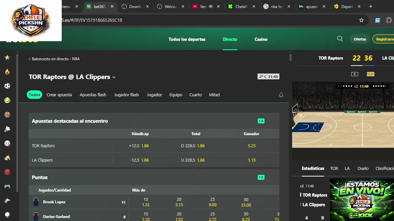Mute the YouTube tab audio

click(211, 6)
